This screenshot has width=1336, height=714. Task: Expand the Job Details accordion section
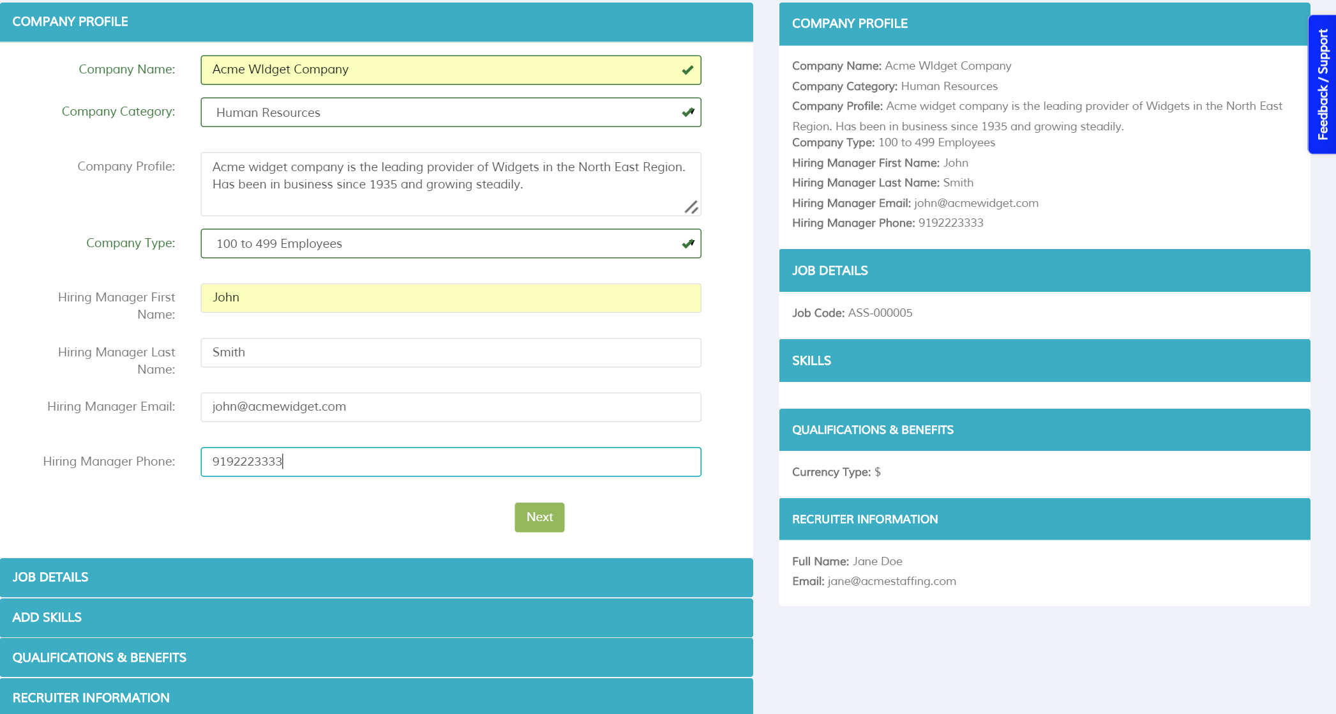tap(376, 577)
